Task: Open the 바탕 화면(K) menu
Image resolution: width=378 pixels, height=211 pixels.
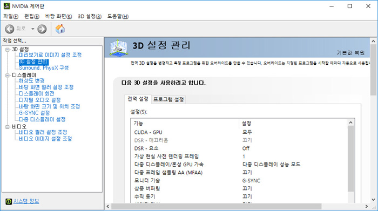Action: tap(58, 16)
